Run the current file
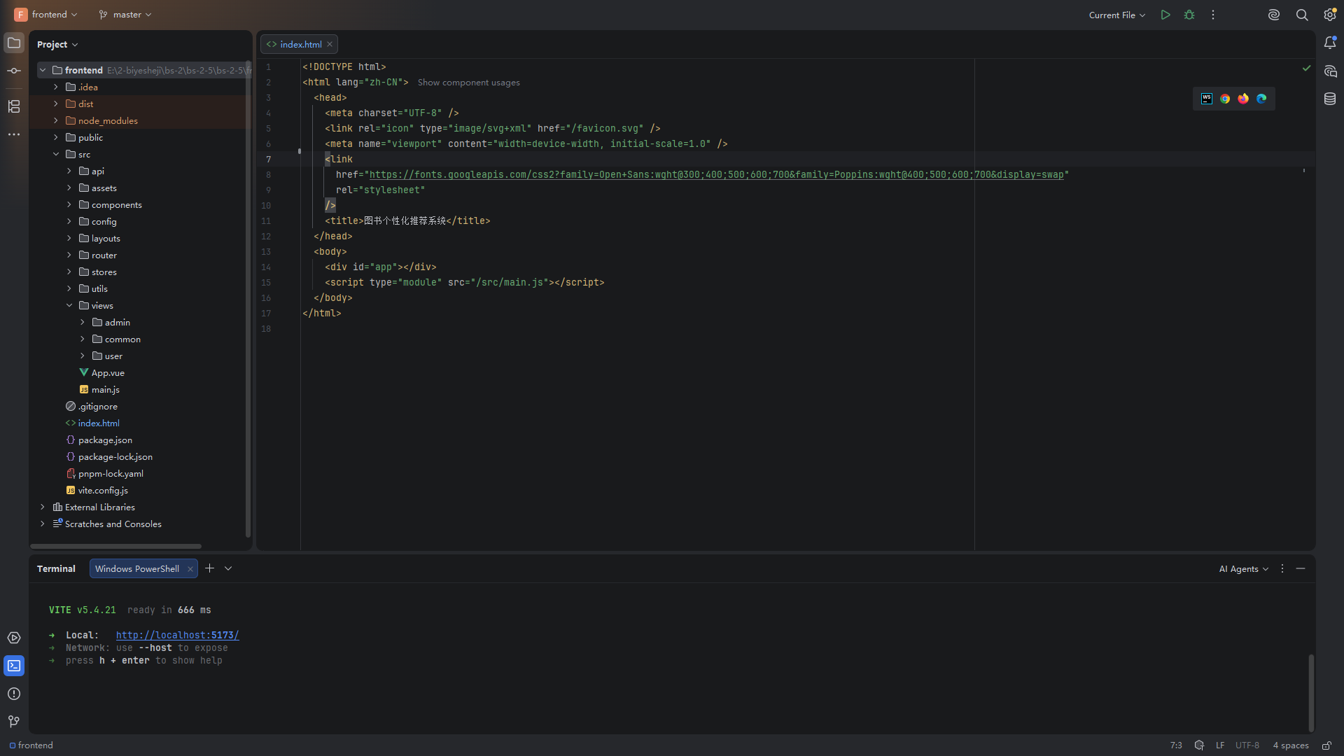Image resolution: width=1344 pixels, height=756 pixels. pos(1165,15)
